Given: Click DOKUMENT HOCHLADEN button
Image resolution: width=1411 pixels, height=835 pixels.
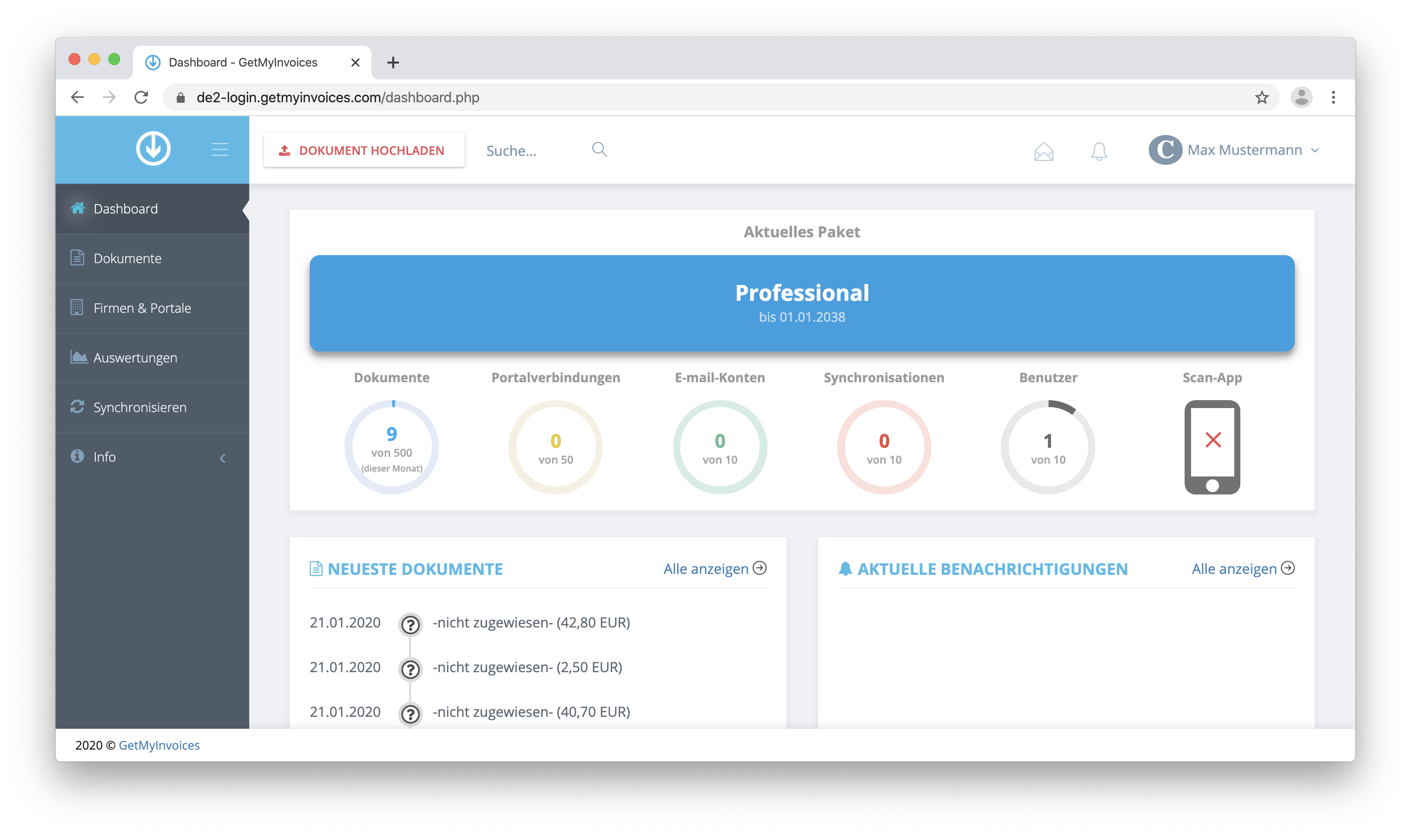Looking at the screenshot, I should [x=363, y=150].
